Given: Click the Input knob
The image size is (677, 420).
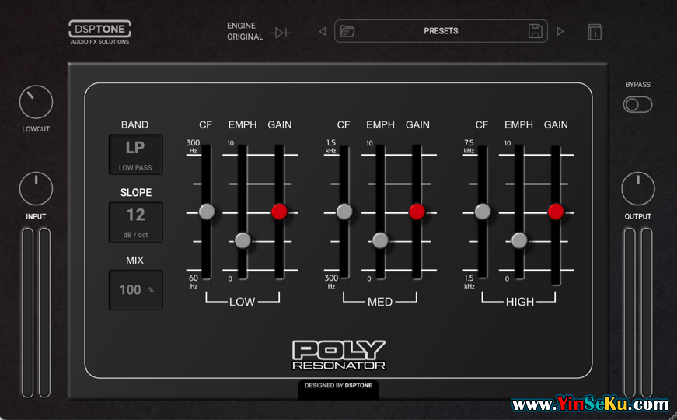Looking at the screenshot, I should click(36, 189).
